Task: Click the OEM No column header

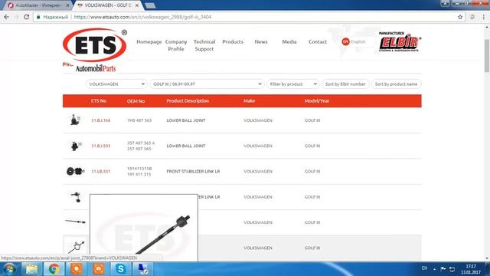Action: point(136,101)
